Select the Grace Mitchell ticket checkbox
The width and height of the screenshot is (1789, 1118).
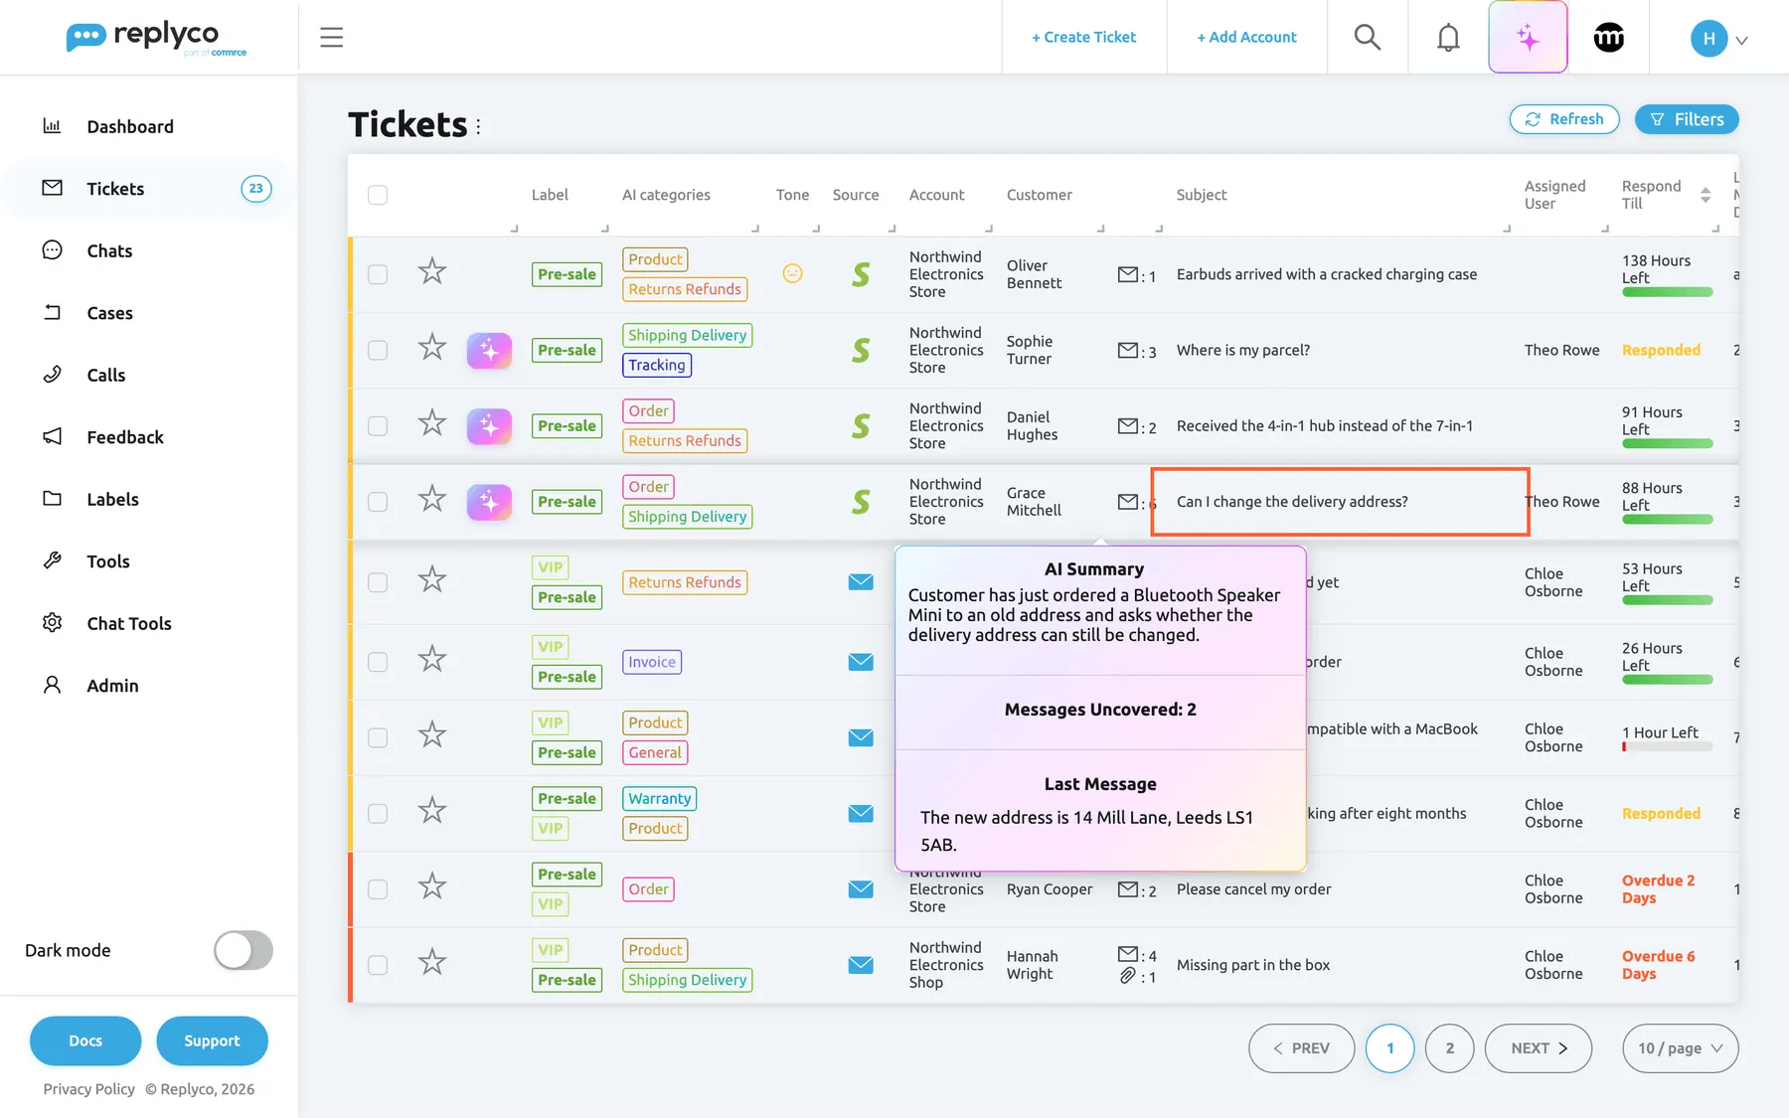[x=378, y=502]
